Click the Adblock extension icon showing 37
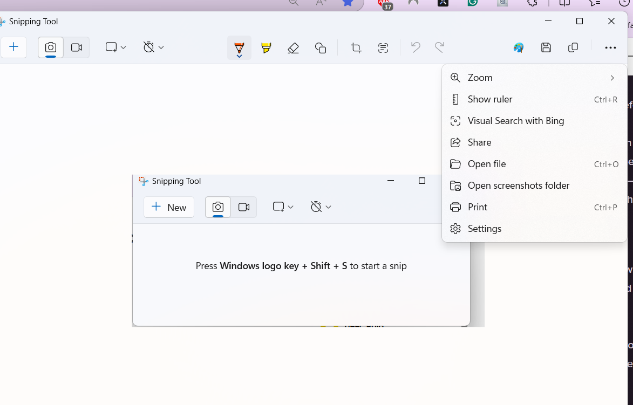The height and width of the screenshot is (405, 633). tap(385, 4)
